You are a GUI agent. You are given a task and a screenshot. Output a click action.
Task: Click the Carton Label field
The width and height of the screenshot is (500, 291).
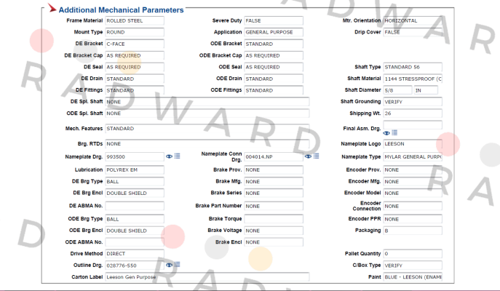point(207,277)
